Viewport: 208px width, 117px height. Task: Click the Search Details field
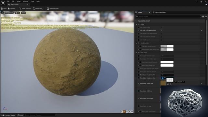tap(168, 16)
